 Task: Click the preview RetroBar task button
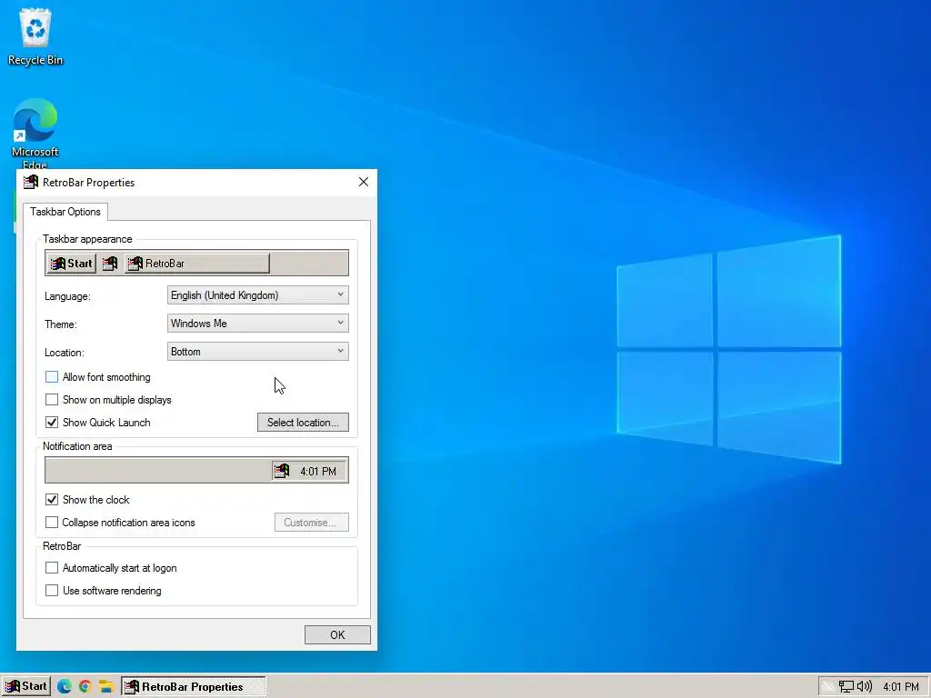(x=197, y=264)
